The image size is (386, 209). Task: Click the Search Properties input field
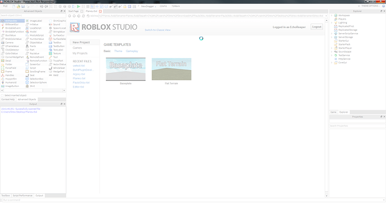tap(357, 126)
